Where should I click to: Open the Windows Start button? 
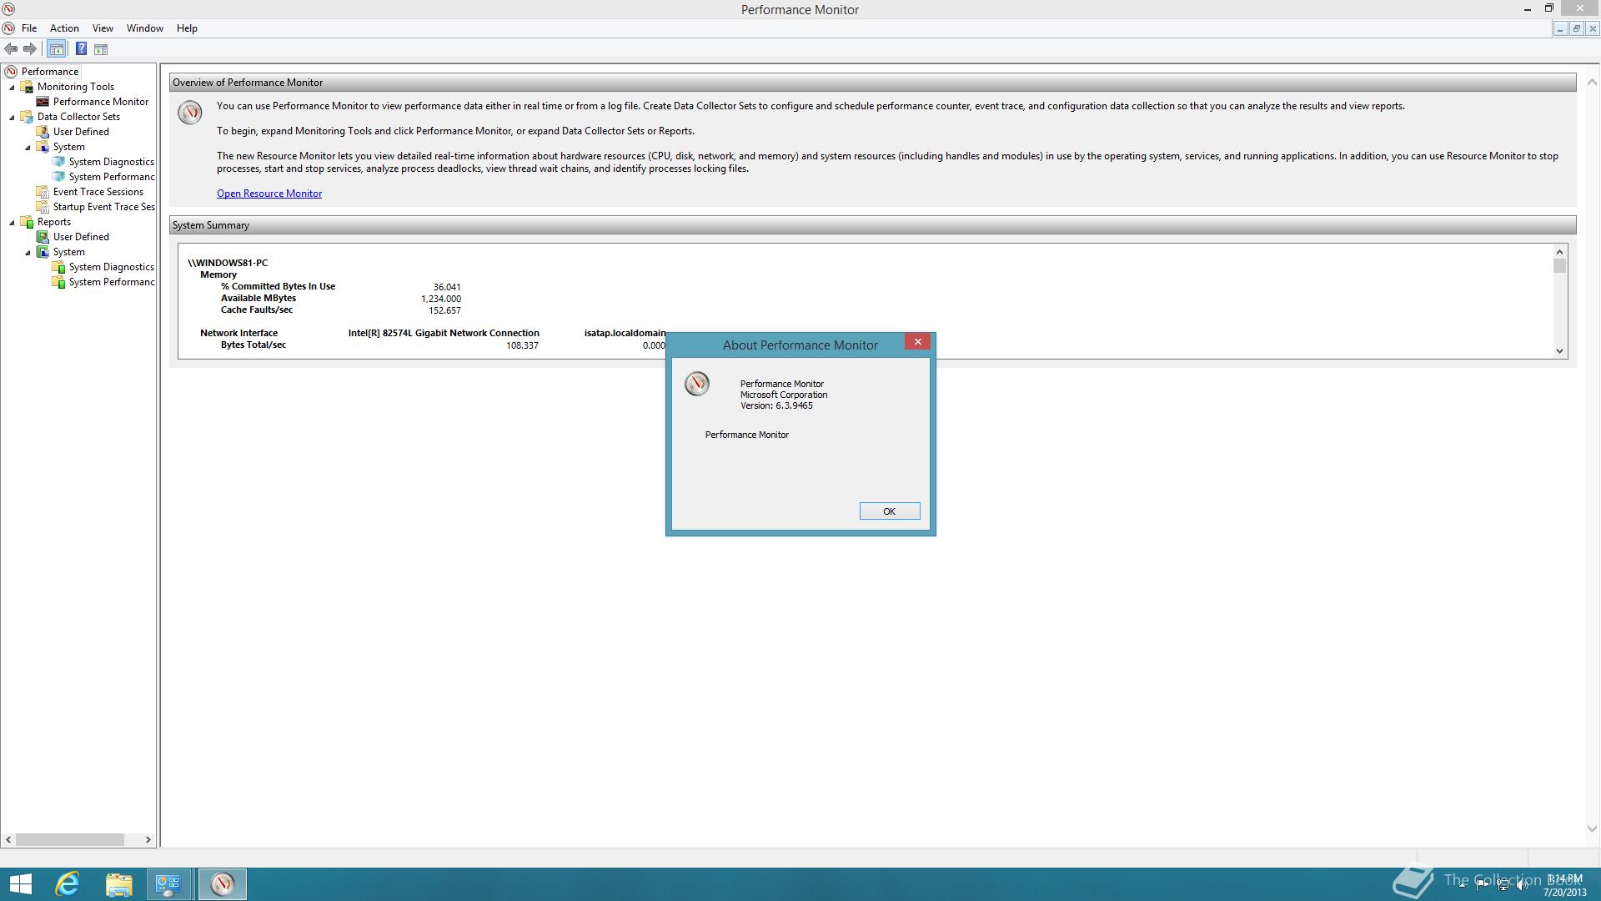pyautogui.click(x=20, y=884)
